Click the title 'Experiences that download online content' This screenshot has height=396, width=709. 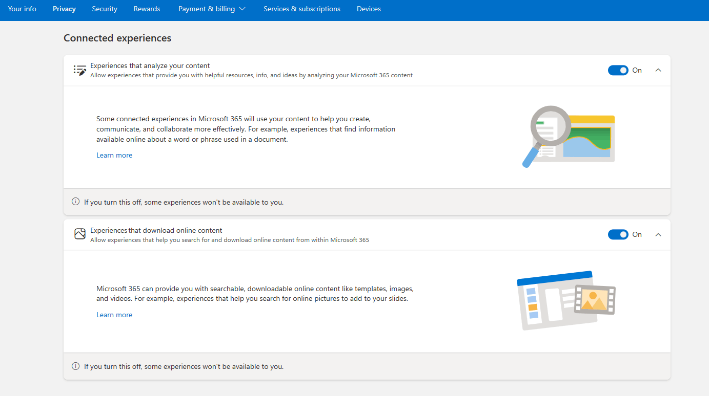click(x=156, y=230)
